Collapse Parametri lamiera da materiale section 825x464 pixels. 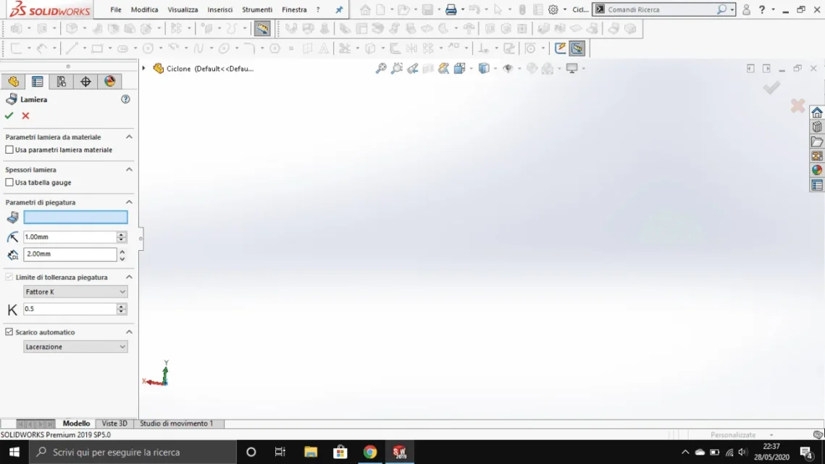point(129,137)
